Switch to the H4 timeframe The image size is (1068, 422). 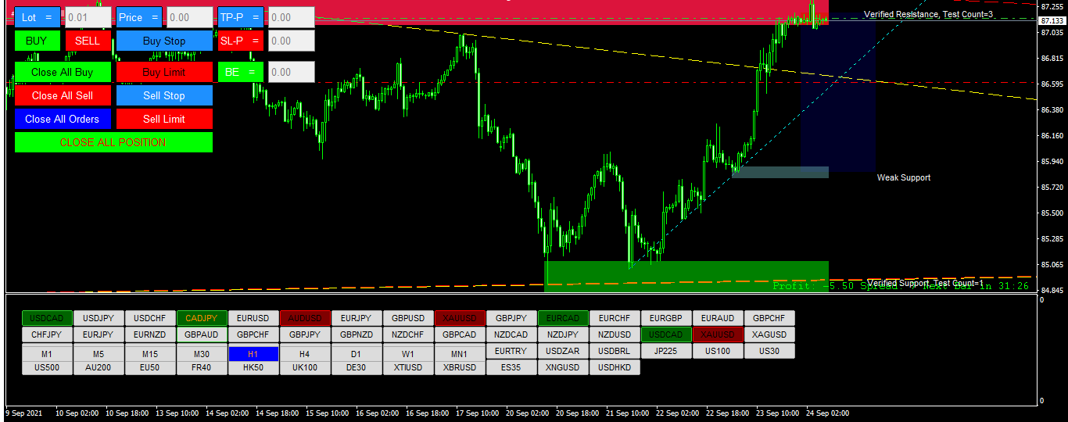[x=304, y=354]
